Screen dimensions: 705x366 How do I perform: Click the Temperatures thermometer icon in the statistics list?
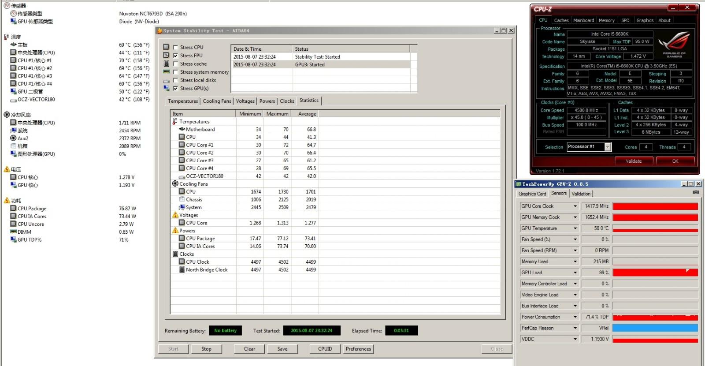click(175, 122)
